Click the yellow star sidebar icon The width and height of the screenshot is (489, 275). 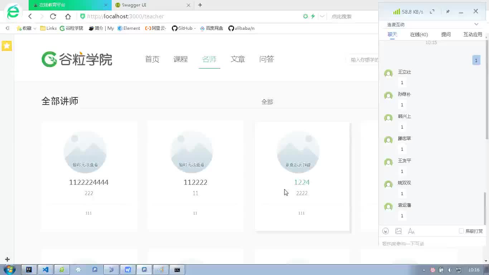7,46
